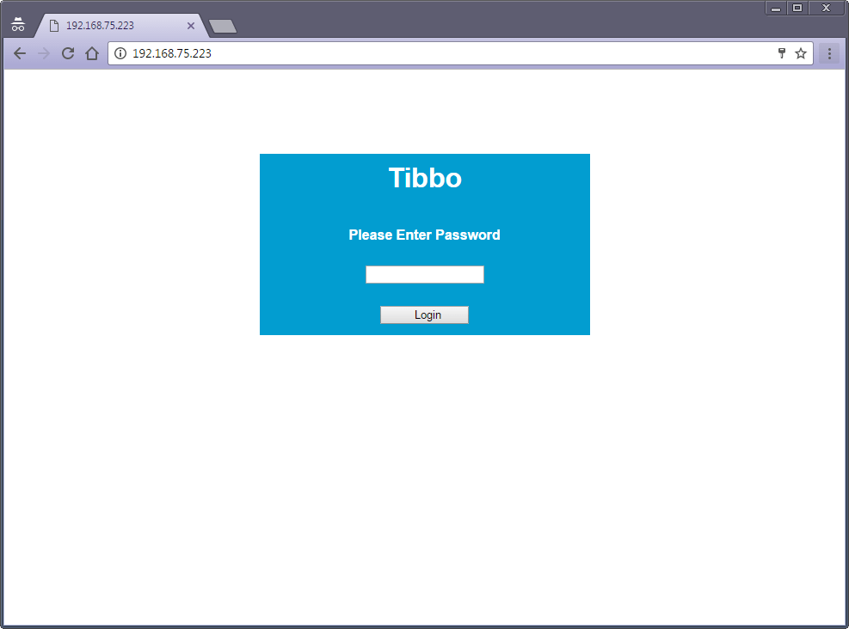Image resolution: width=849 pixels, height=629 pixels.
Task: Open the browser's three-dot menu
Action: pyautogui.click(x=829, y=53)
